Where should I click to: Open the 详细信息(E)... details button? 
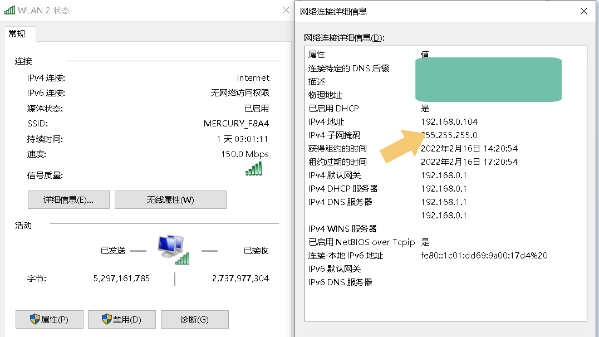click(68, 199)
